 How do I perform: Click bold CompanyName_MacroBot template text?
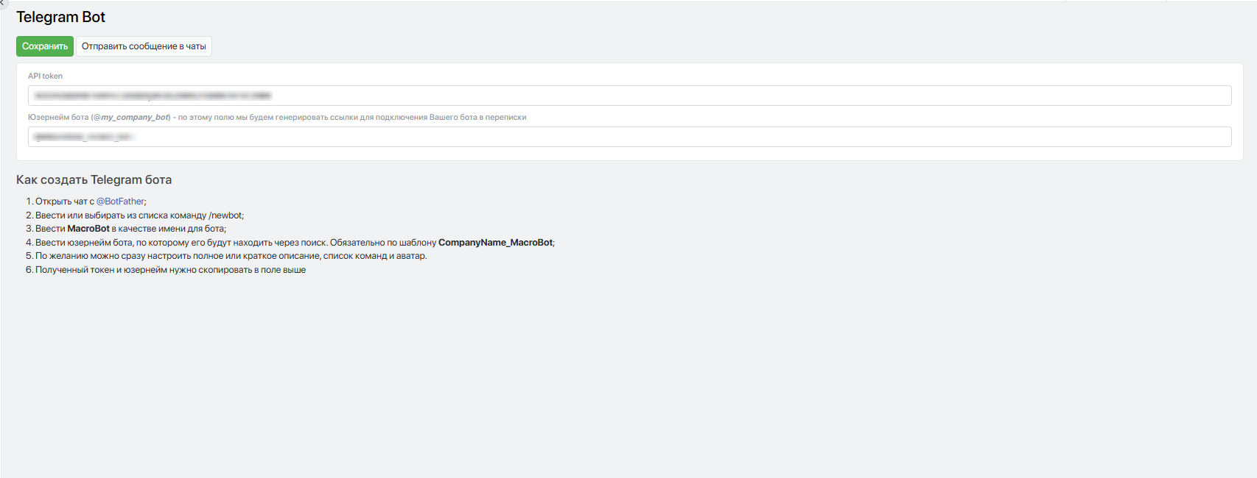(495, 243)
